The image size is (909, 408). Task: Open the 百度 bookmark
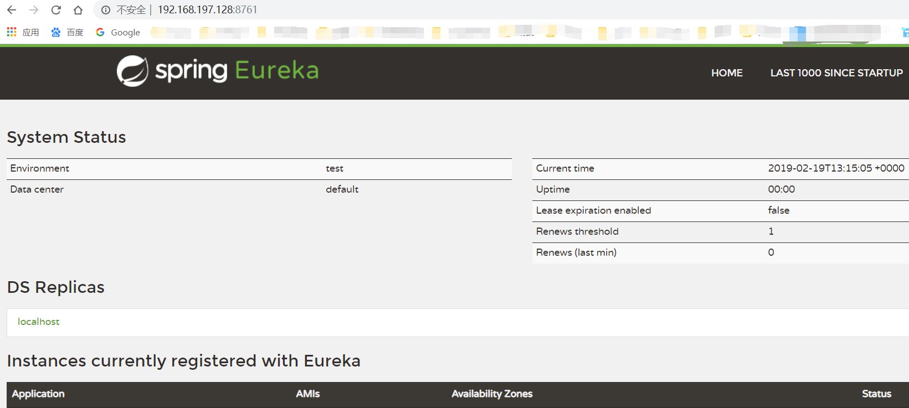click(67, 33)
